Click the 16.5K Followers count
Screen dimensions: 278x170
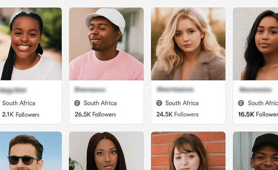pyautogui.click(x=258, y=115)
